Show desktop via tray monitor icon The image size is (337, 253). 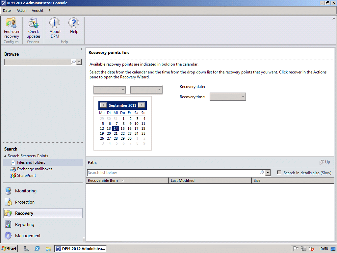333,249
